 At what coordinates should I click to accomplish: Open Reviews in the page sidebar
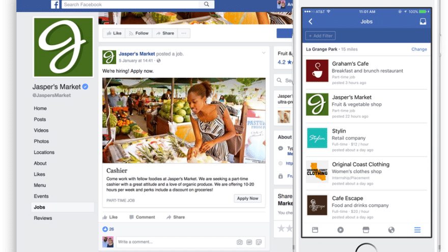pyautogui.click(x=43, y=218)
